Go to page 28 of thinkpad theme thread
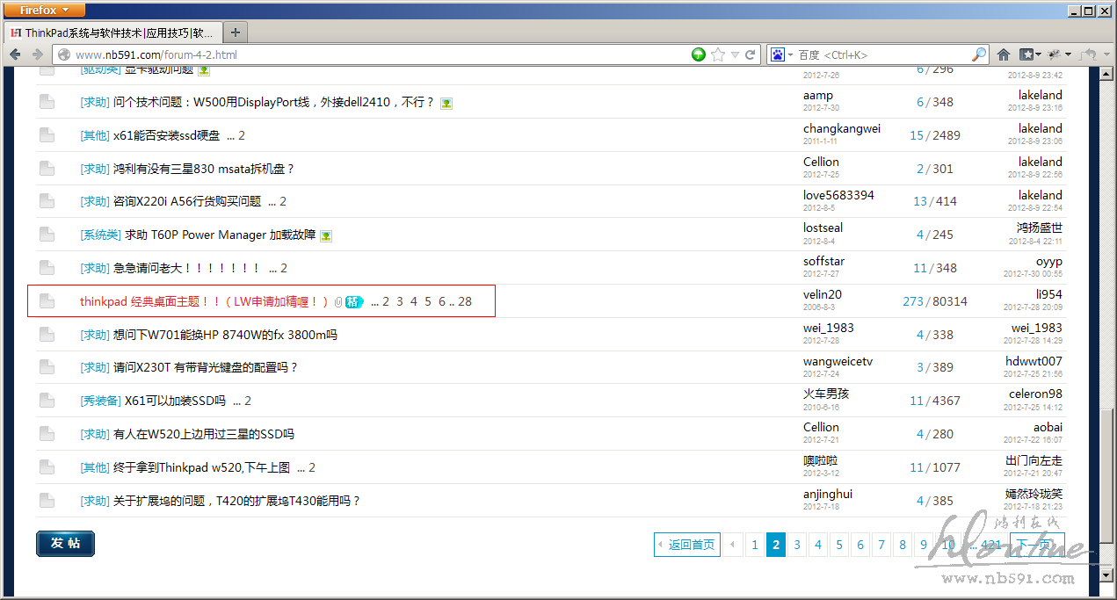Viewport: 1117px width, 600px height. pos(465,301)
